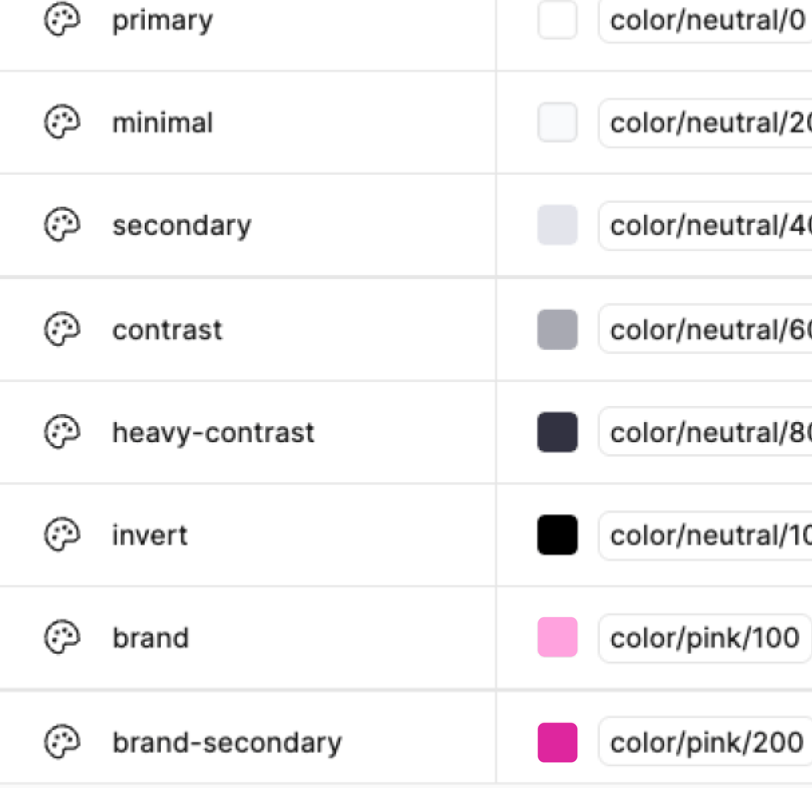812x788 pixels.
Task: Click the palette icon beside brand-secondary
Action: pyautogui.click(x=62, y=742)
